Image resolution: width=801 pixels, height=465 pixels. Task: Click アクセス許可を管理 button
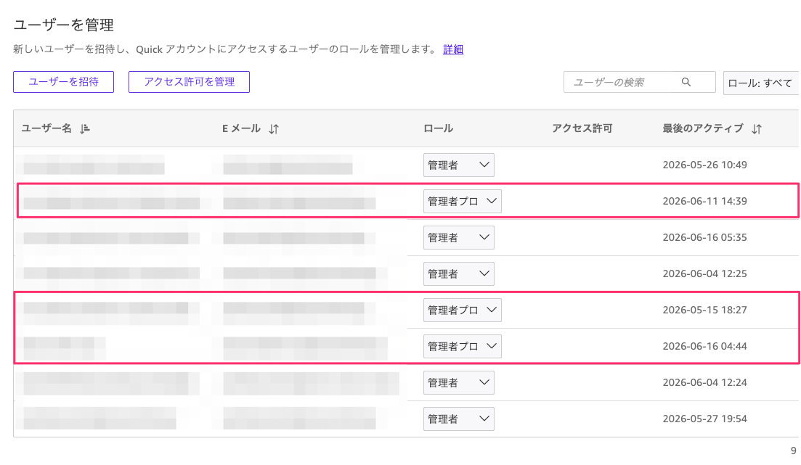(x=189, y=82)
